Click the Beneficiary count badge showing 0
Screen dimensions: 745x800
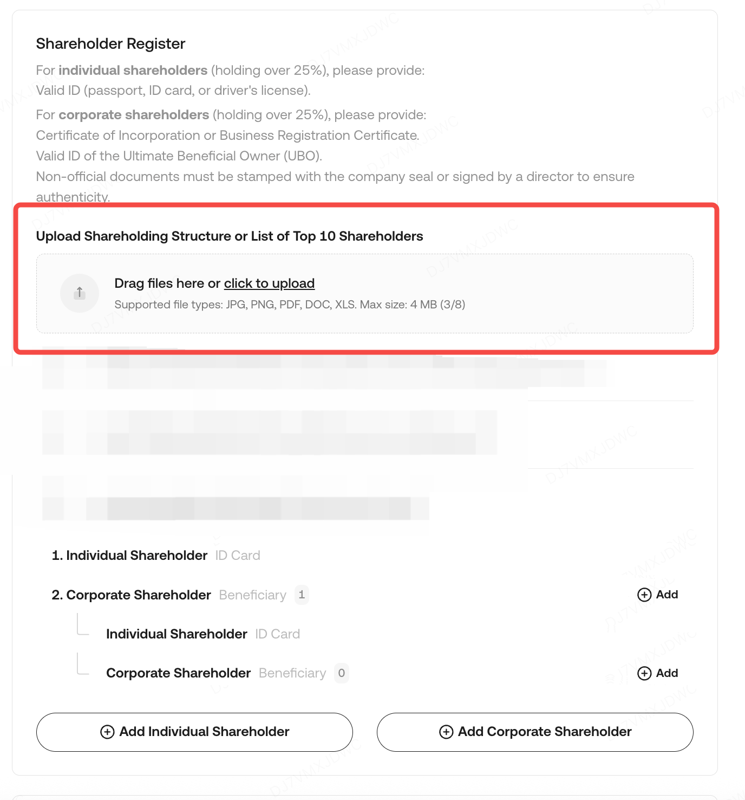click(x=341, y=673)
